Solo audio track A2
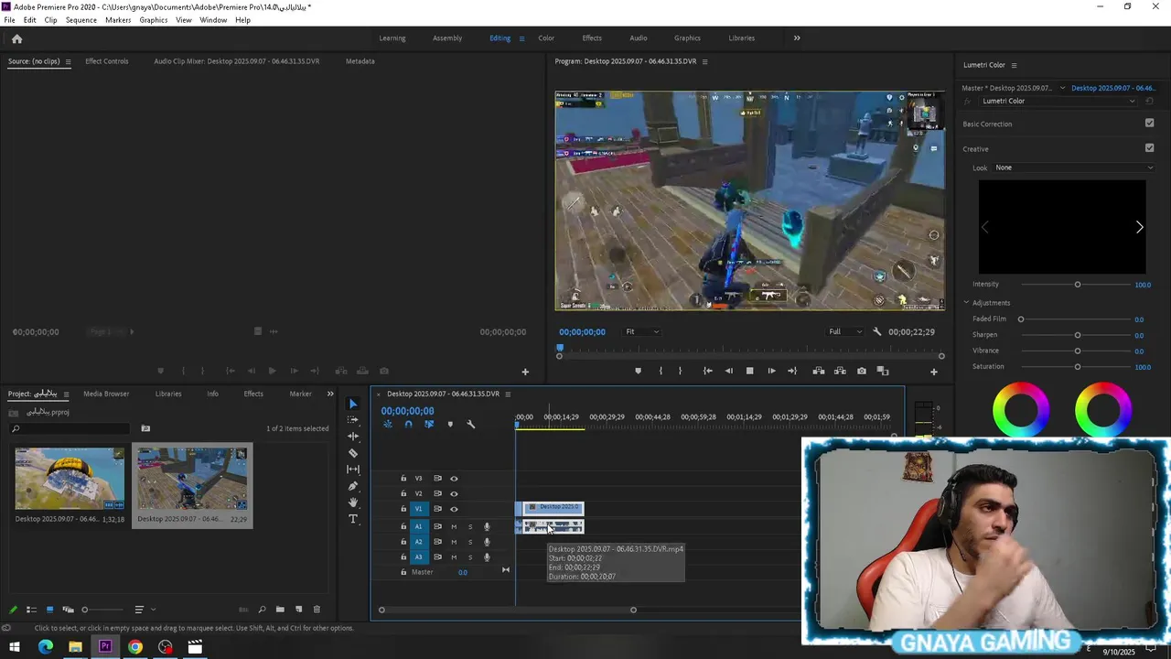 point(470,542)
